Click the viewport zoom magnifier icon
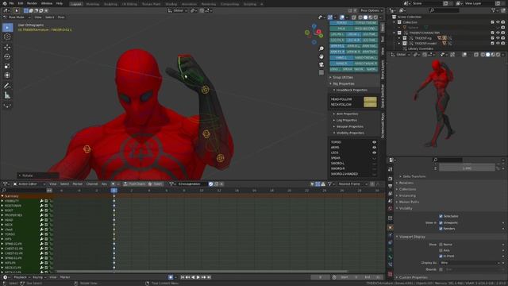The image size is (508, 286). [321, 48]
